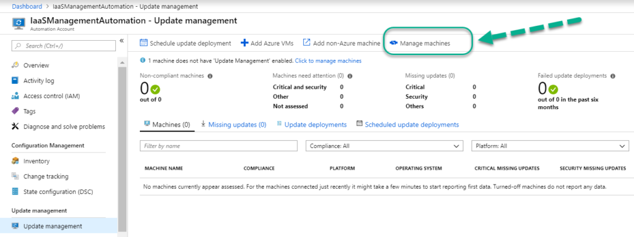
Task: Click the sidebar scroll up arrow
Action: coord(122,62)
